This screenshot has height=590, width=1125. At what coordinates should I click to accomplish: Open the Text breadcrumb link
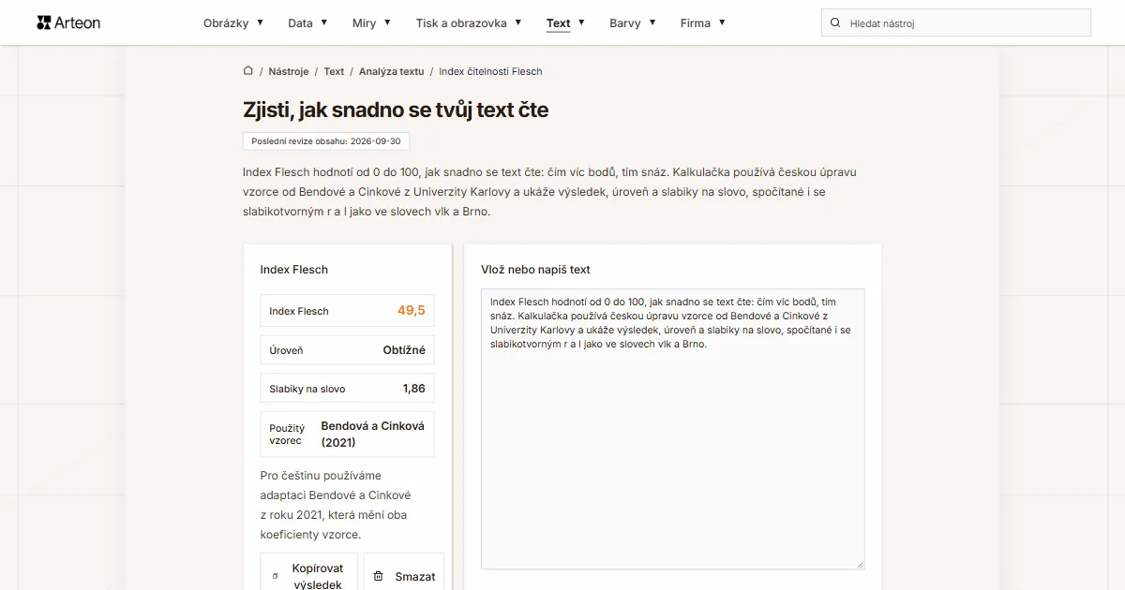(334, 71)
